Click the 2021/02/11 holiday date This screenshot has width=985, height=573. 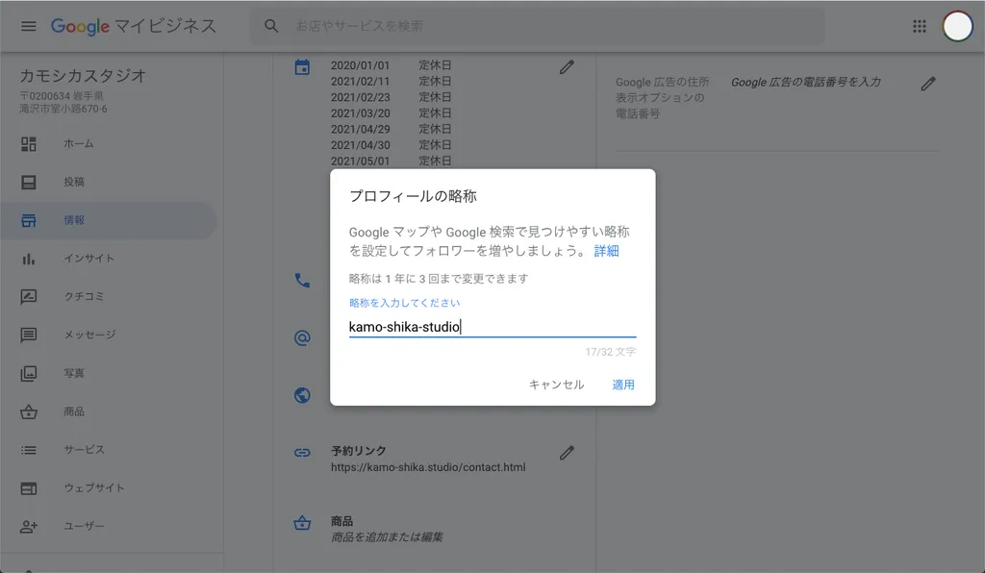click(360, 82)
